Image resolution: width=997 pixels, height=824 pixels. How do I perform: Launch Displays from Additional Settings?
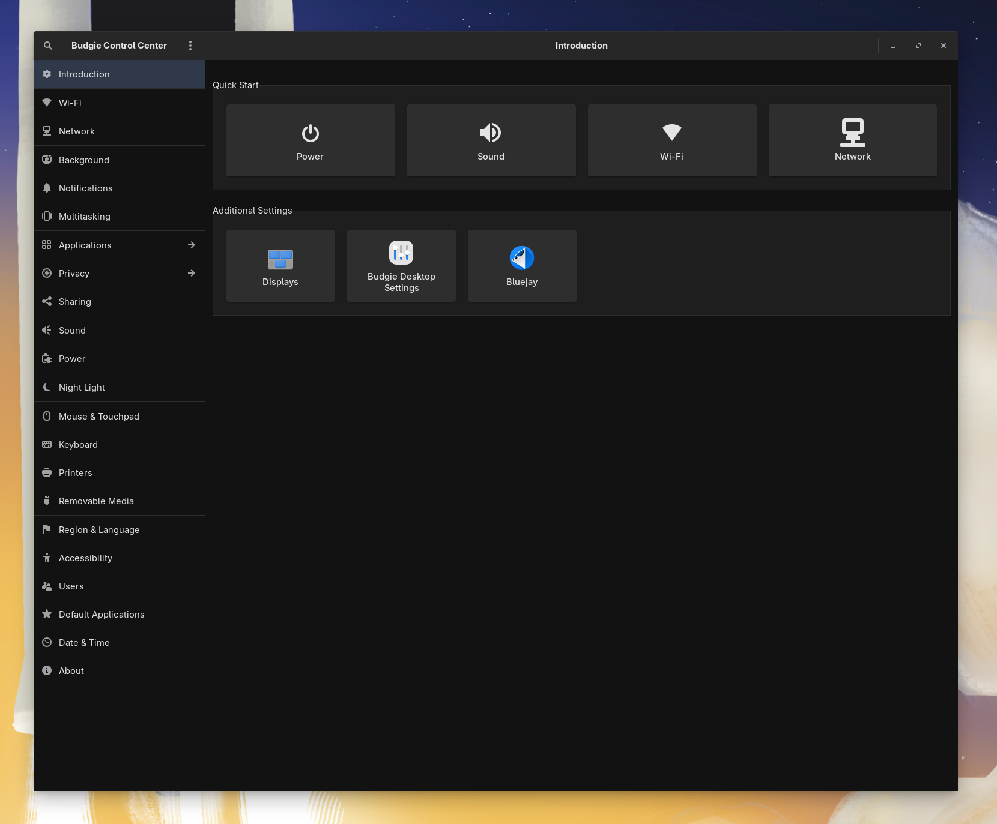280,266
